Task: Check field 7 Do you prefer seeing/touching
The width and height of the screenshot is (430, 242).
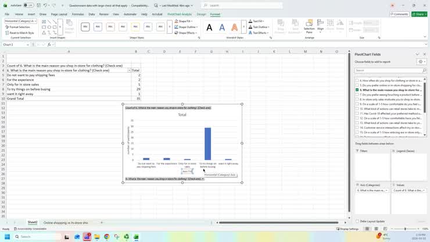Action: pos(357,94)
